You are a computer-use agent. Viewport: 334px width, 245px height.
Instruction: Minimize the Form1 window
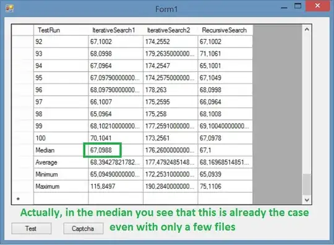(284, 7)
